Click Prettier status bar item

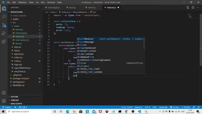pyautogui.click(x=186, y=107)
